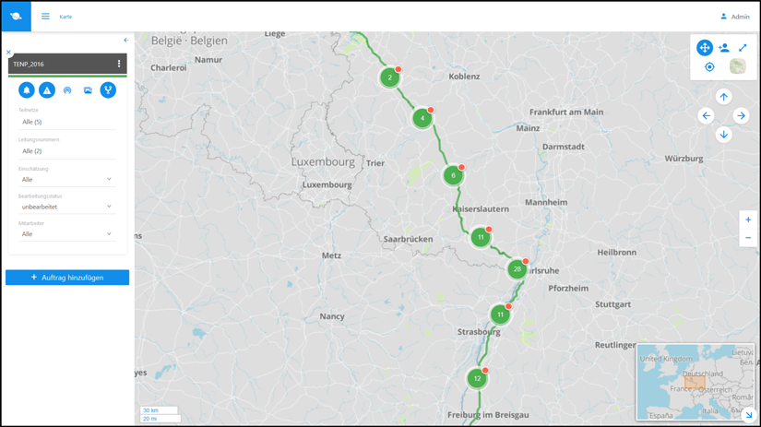Click the add person icon

[723, 48]
